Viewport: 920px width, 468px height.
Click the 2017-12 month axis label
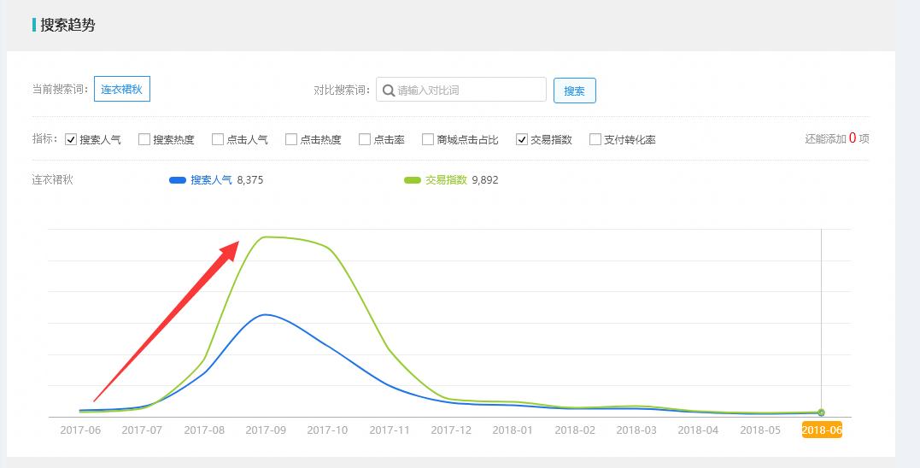(451, 430)
